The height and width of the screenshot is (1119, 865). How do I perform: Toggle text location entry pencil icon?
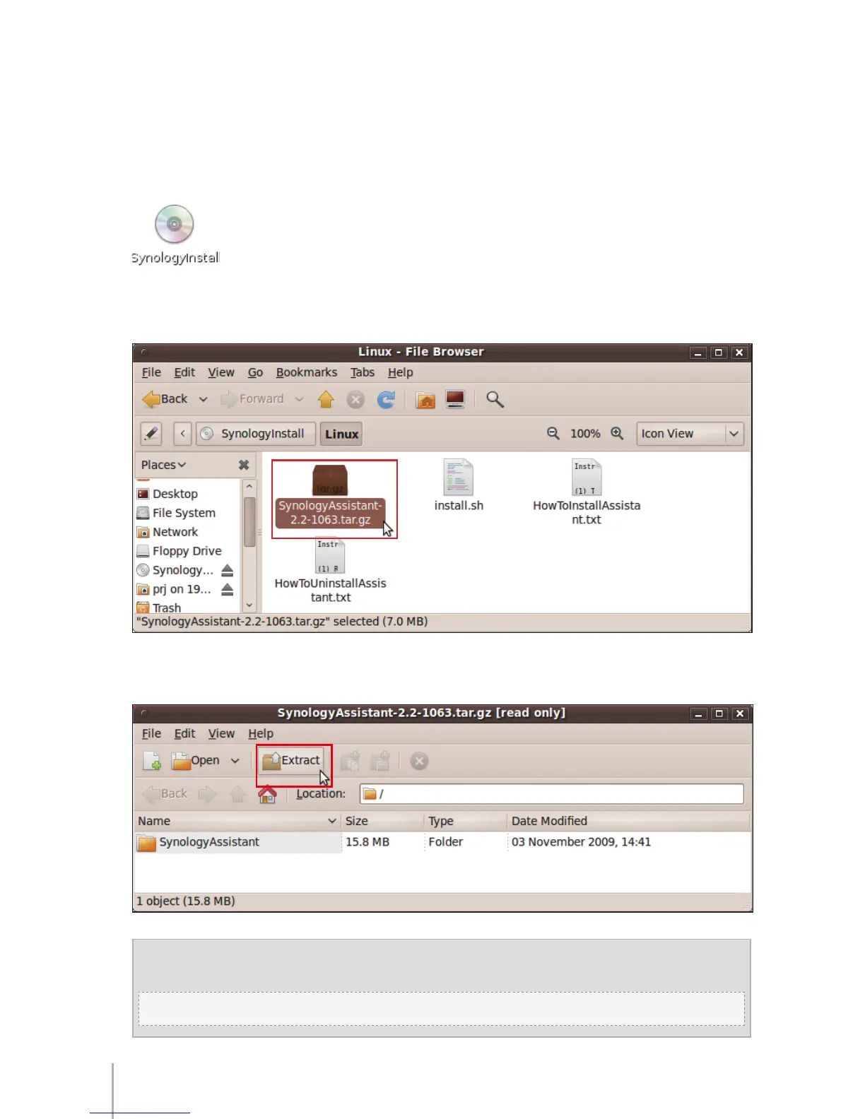[151, 434]
